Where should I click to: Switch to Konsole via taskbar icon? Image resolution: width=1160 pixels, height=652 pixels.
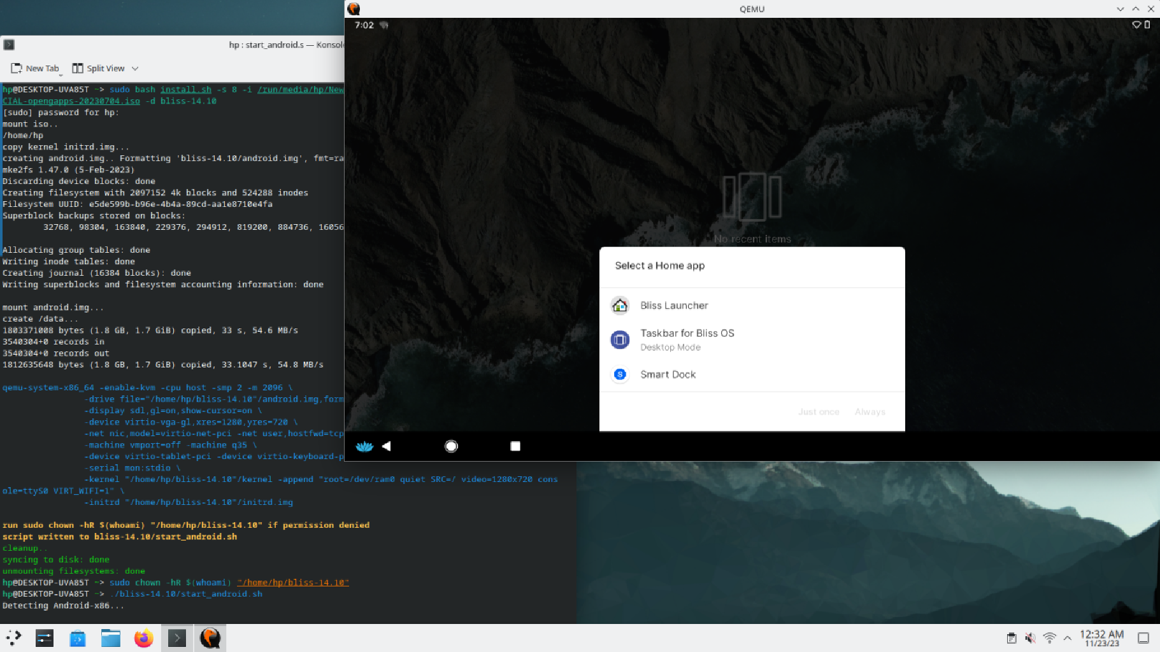(x=177, y=638)
